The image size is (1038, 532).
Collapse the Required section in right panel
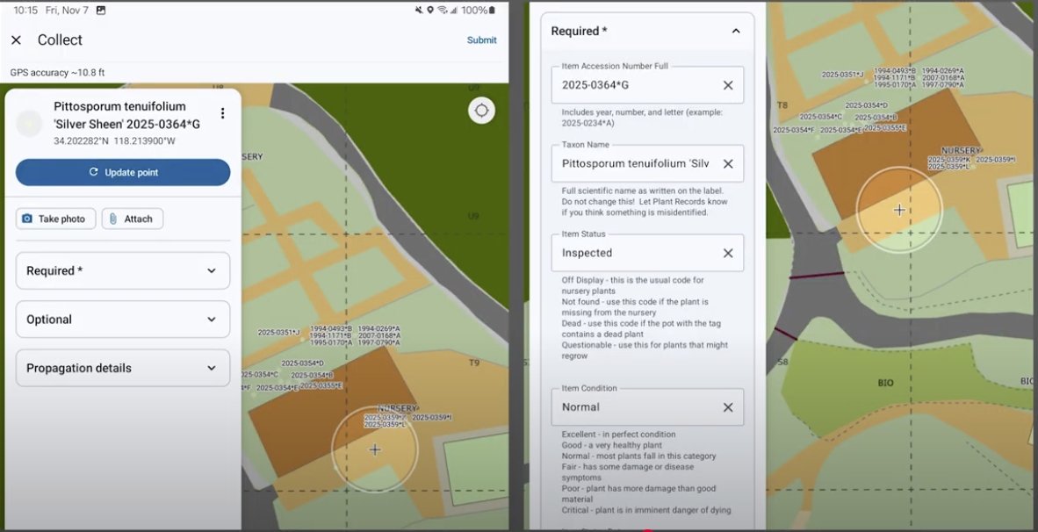pyautogui.click(x=735, y=32)
